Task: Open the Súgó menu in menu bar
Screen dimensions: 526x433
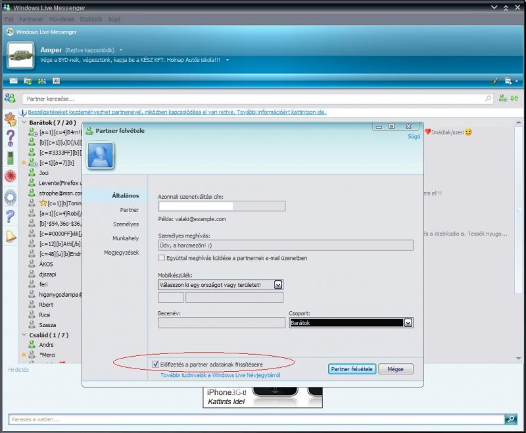Action: (114, 19)
